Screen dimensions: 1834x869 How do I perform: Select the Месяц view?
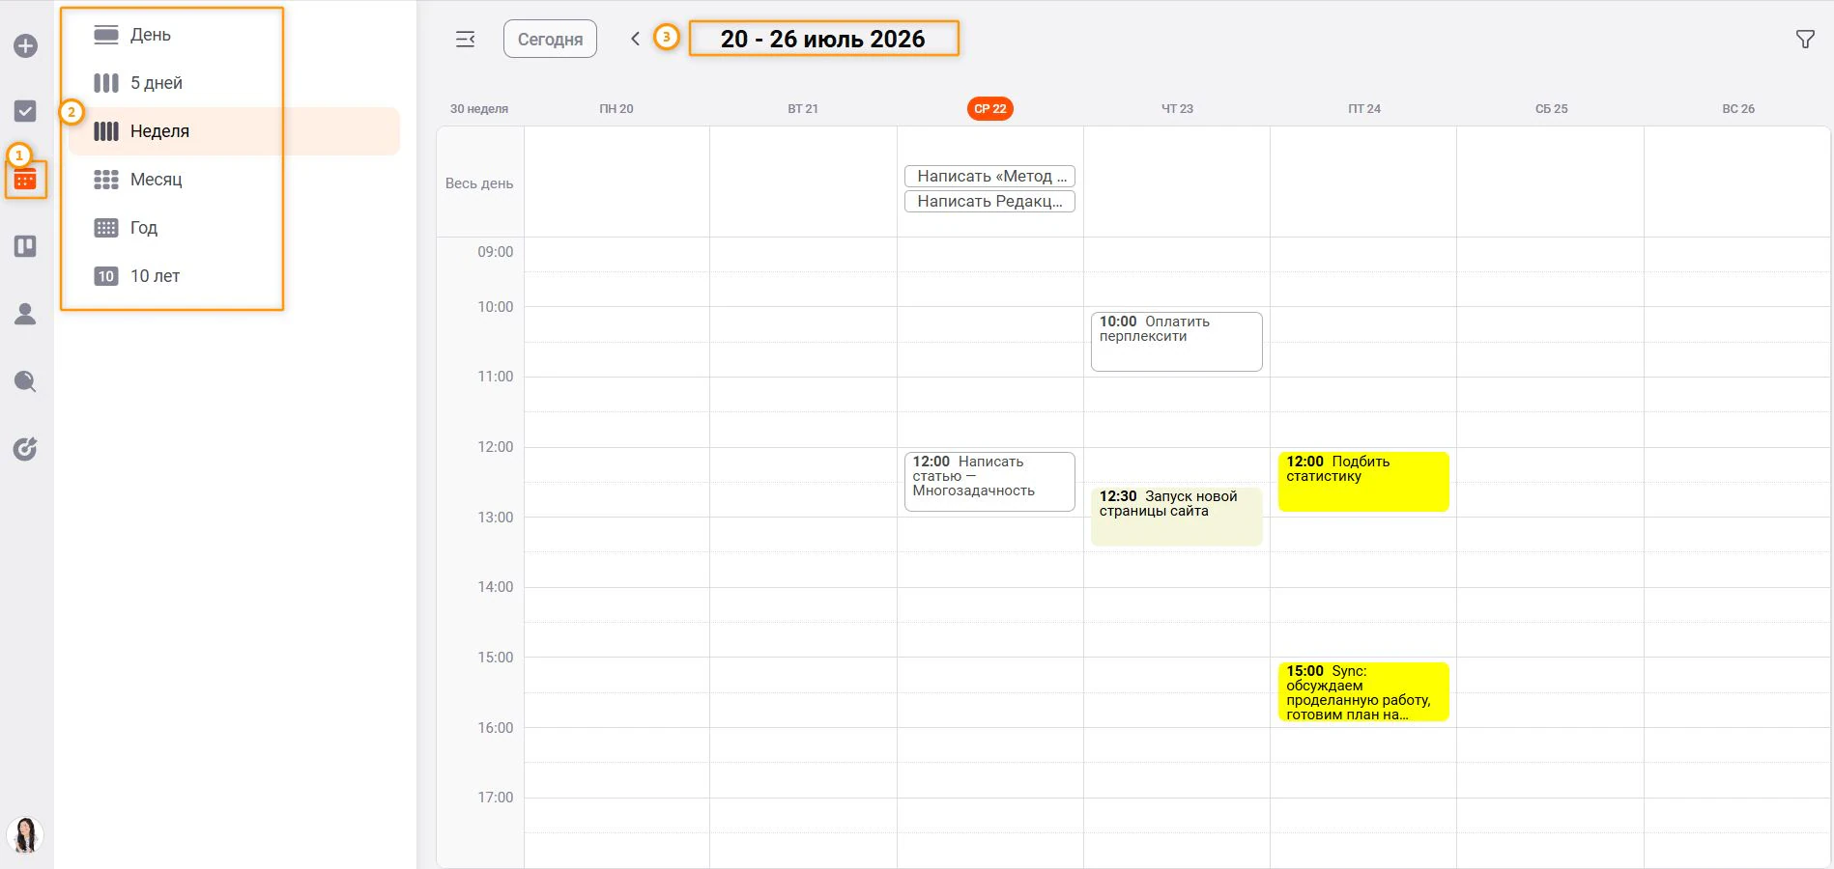coord(234,180)
